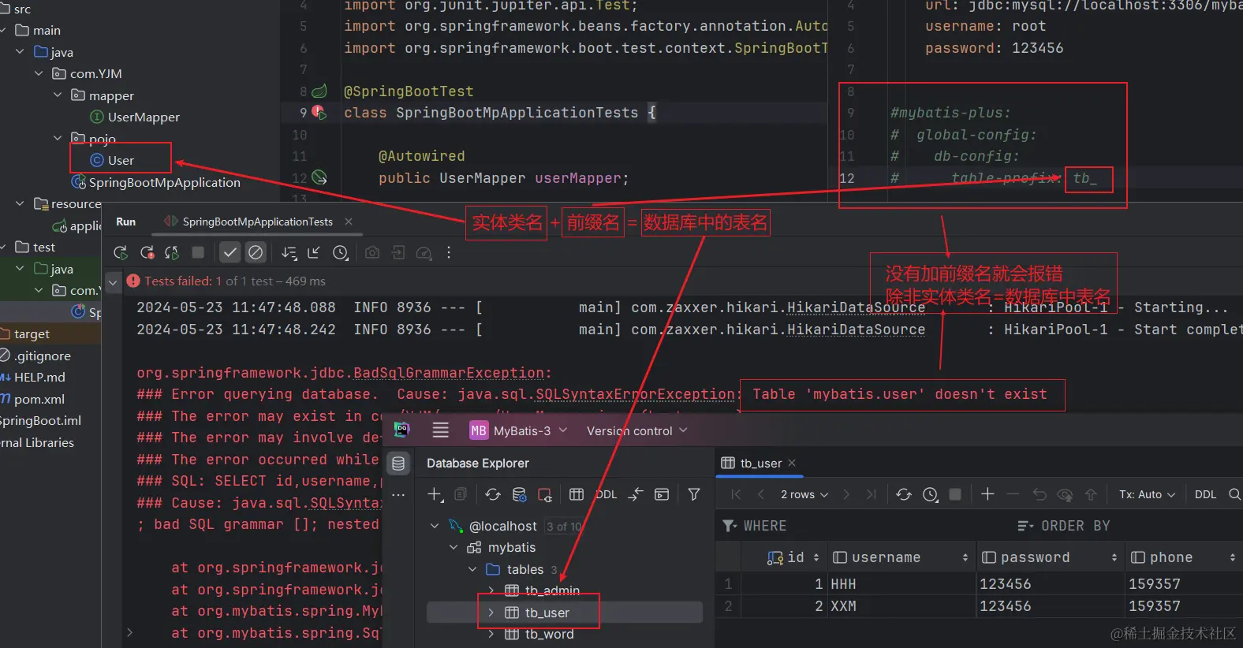Sort by the username column header
Screen dimensions: 1243x648
[x=901, y=557]
